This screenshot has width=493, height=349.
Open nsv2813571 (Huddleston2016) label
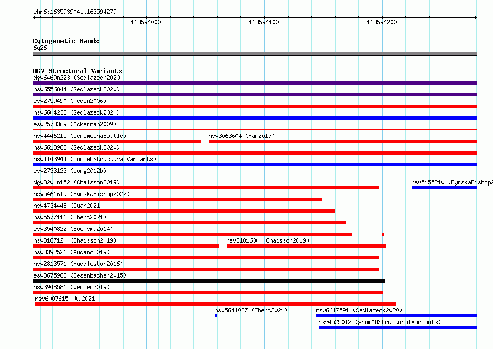pos(78,264)
